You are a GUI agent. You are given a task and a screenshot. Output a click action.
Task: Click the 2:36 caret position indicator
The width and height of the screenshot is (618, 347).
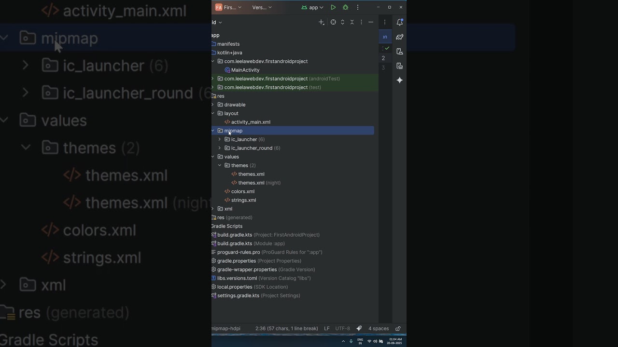tap(287, 328)
